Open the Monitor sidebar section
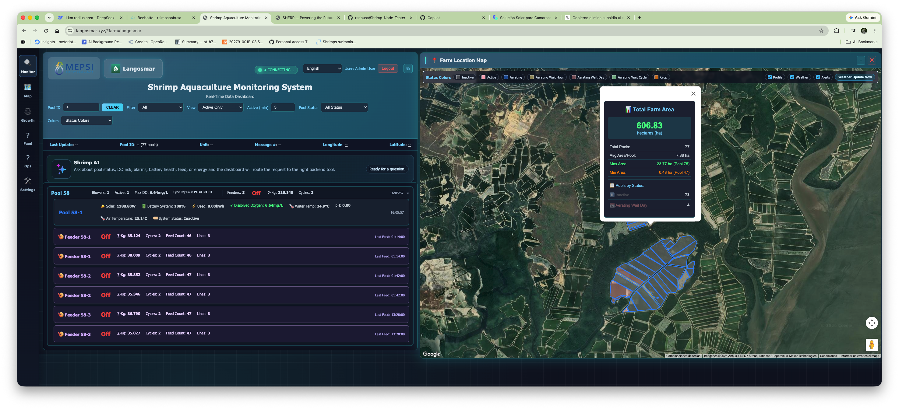This screenshot has height=409, width=899. [x=28, y=66]
